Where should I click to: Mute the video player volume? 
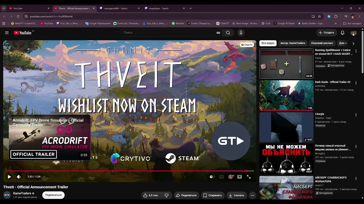[19, 177]
